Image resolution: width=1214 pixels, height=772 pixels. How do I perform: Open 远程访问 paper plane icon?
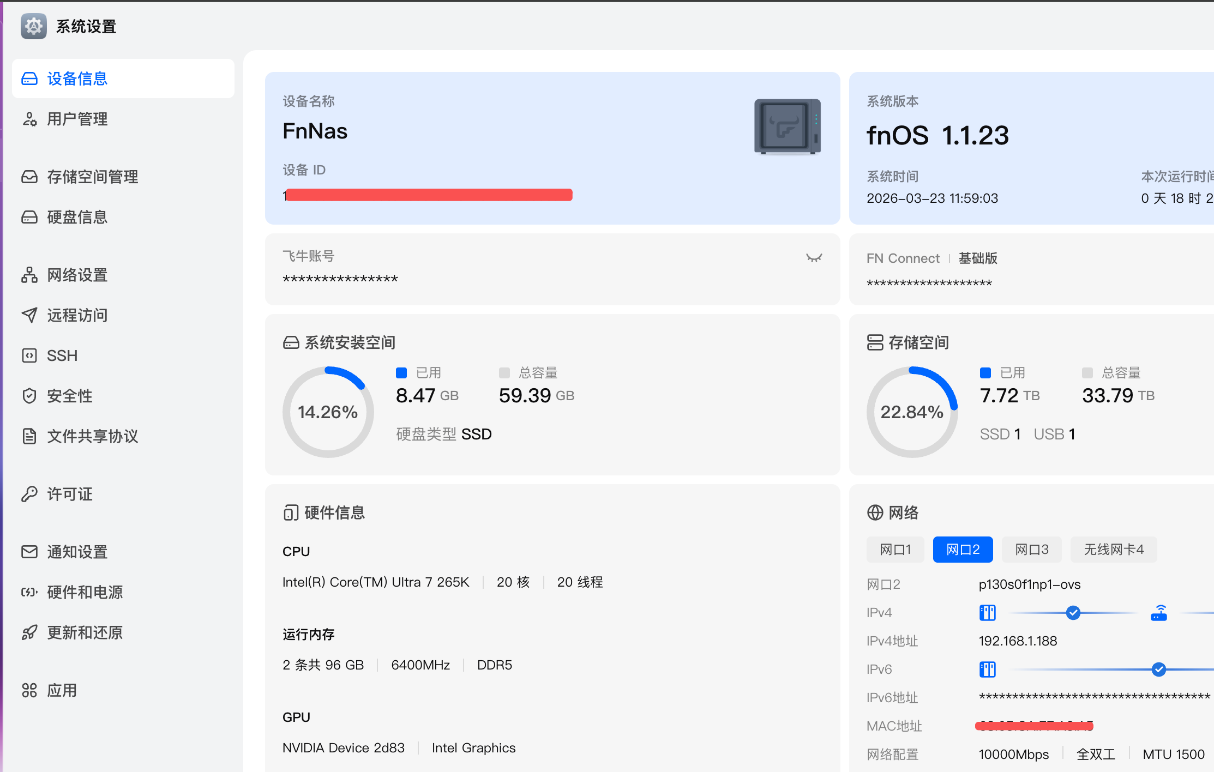29,315
